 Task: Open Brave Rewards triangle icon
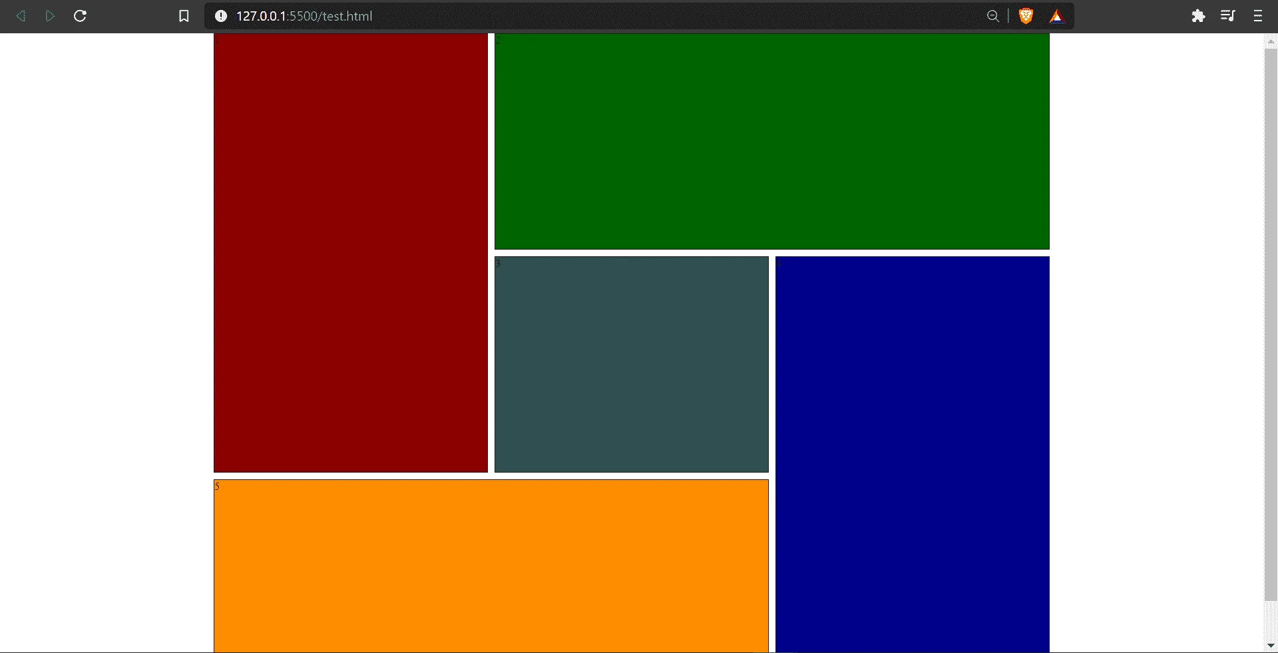(x=1056, y=16)
